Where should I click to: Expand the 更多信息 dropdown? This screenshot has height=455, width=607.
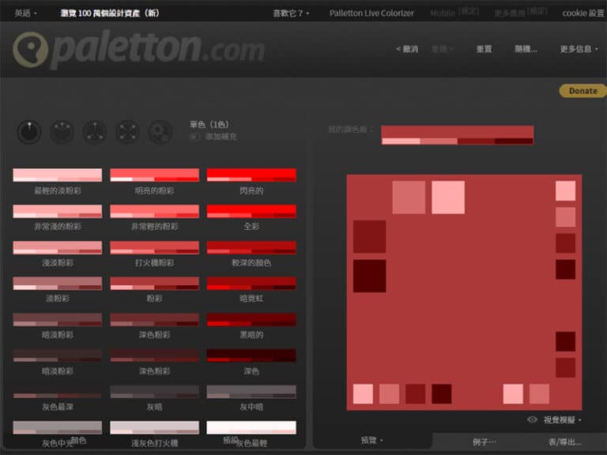point(579,49)
